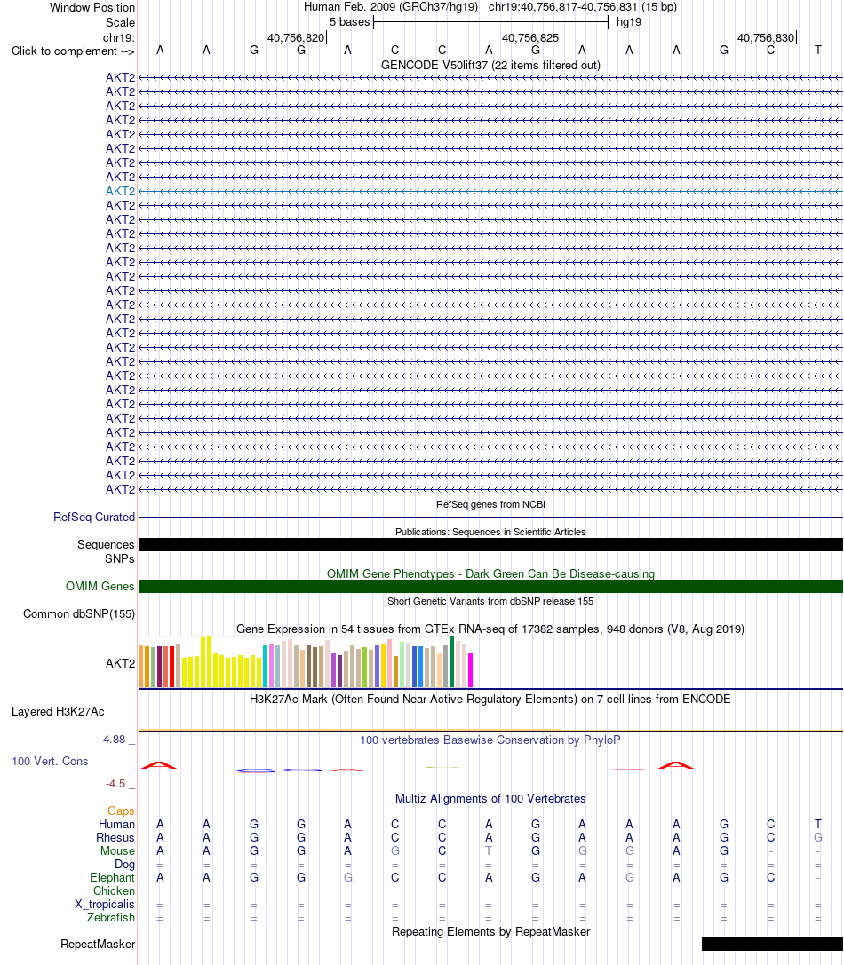This screenshot has width=844, height=965.
Task: Click '100 vertebrates Basewise Conservation by PhyloP' title
Action: pyautogui.click(x=490, y=740)
